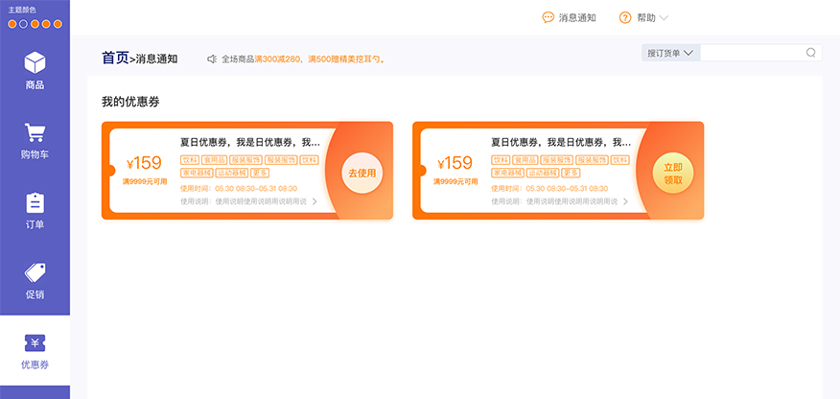Expand 使用说明 arrow on first coupon
This screenshot has height=399, width=840.
pyautogui.click(x=315, y=201)
